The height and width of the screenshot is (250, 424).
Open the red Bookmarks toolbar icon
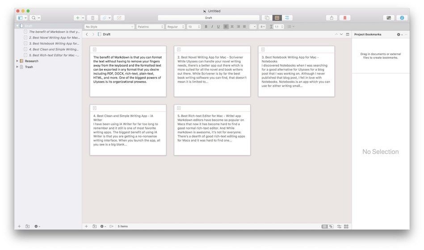tap(344, 18)
